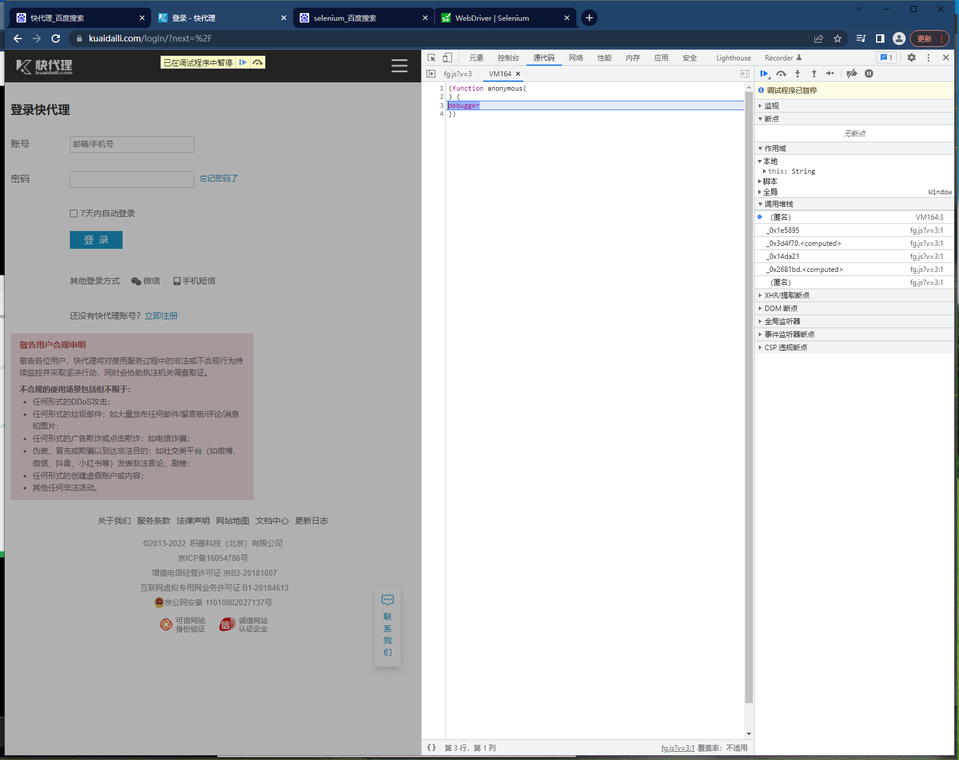The width and height of the screenshot is (959, 760).
Task: Toggle device toolbar icon
Action: [447, 57]
